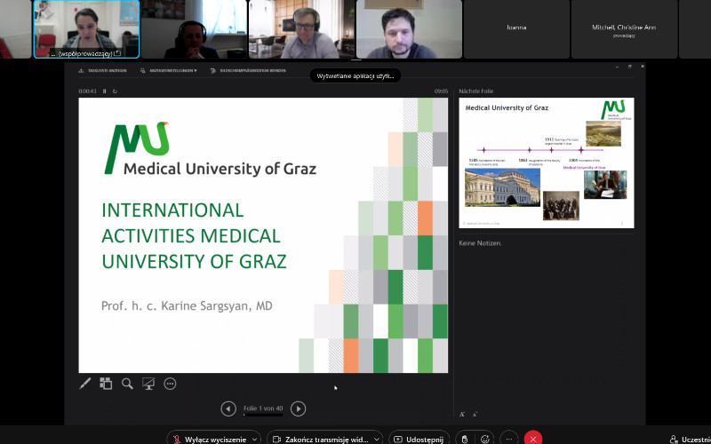This screenshot has width=711, height=444.
Task: Toggle video with 'Zakończ transmisję wideo'
Action: [x=320, y=439]
